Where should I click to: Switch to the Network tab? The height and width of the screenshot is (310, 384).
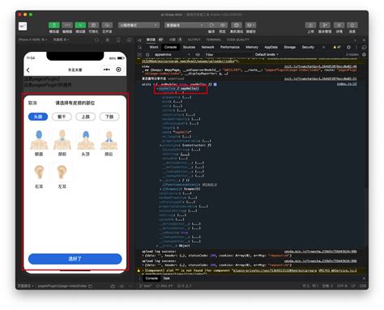(x=207, y=47)
